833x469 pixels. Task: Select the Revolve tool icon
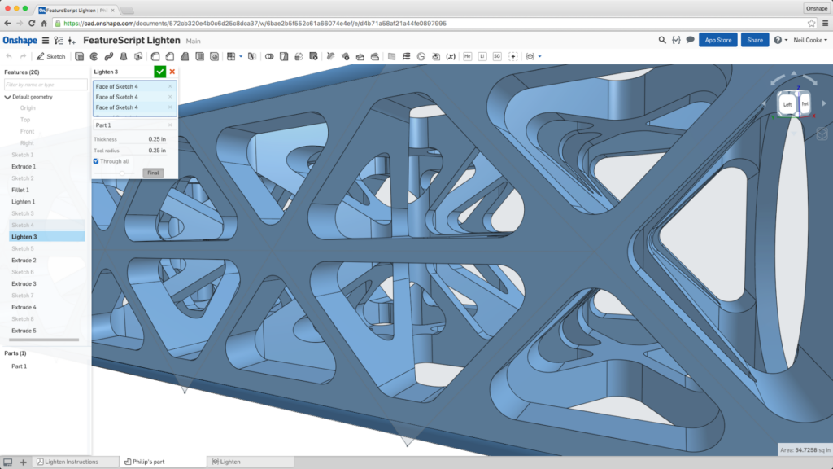tap(94, 56)
